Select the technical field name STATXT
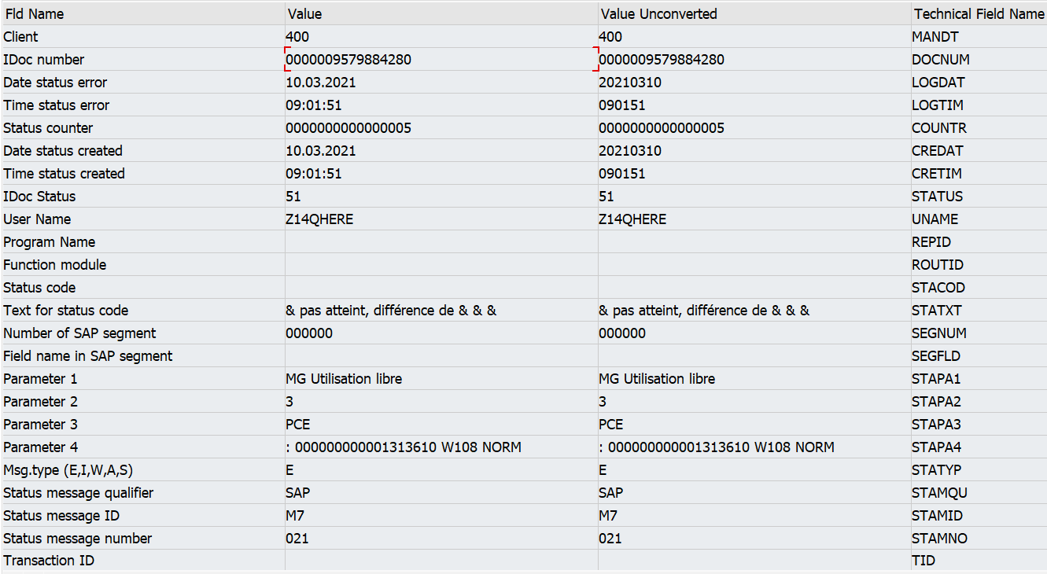This screenshot has height=574, width=1047. click(936, 311)
